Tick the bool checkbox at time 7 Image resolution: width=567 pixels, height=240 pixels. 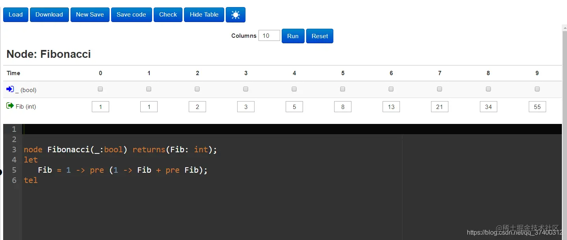(440, 89)
